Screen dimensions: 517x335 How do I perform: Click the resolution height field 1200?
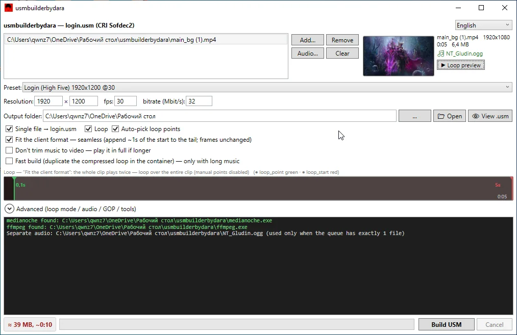[x=83, y=101]
